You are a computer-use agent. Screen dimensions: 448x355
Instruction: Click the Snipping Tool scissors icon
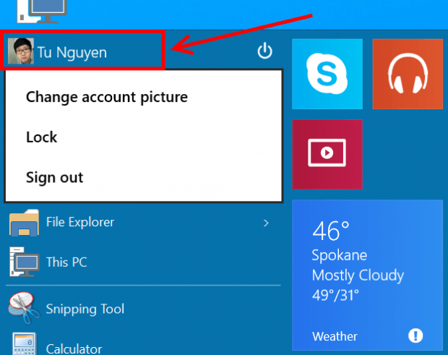point(24,308)
